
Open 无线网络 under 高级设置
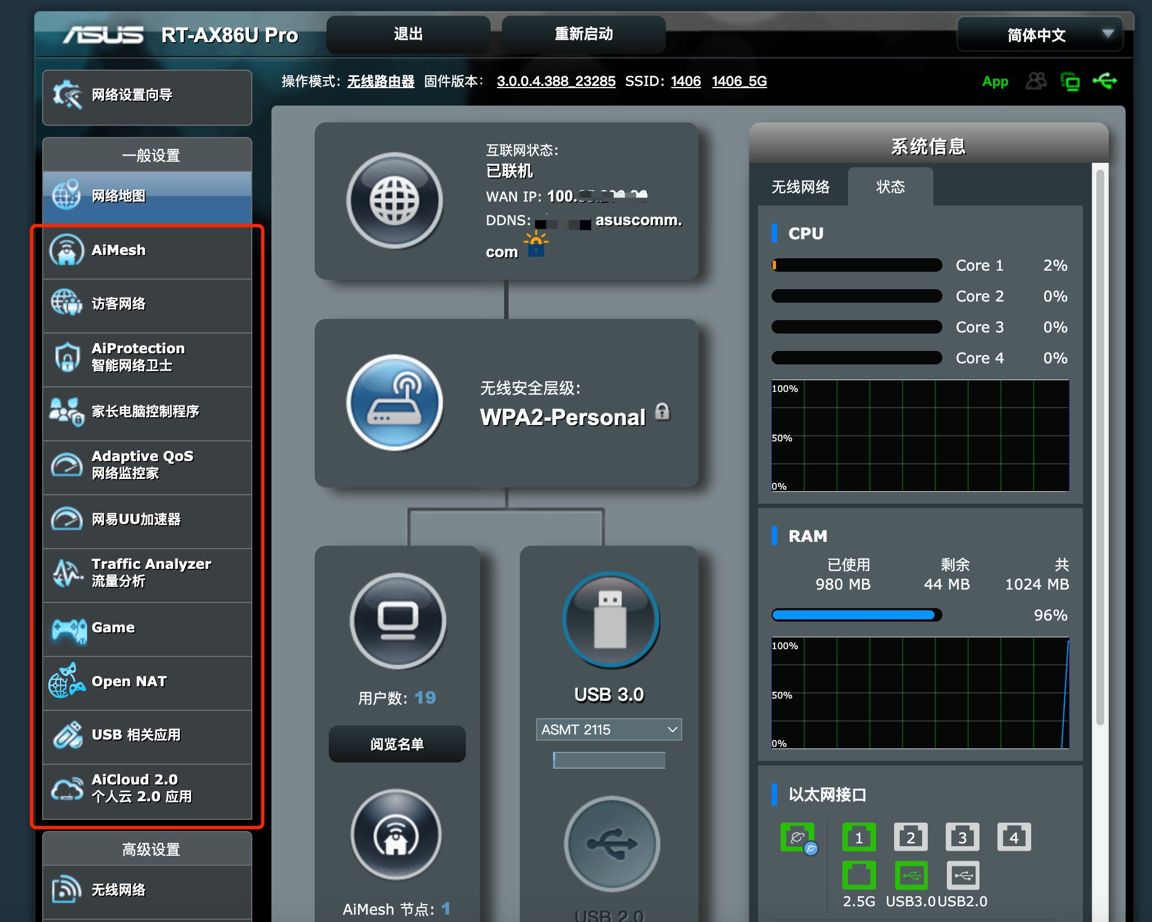coord(147,891)
